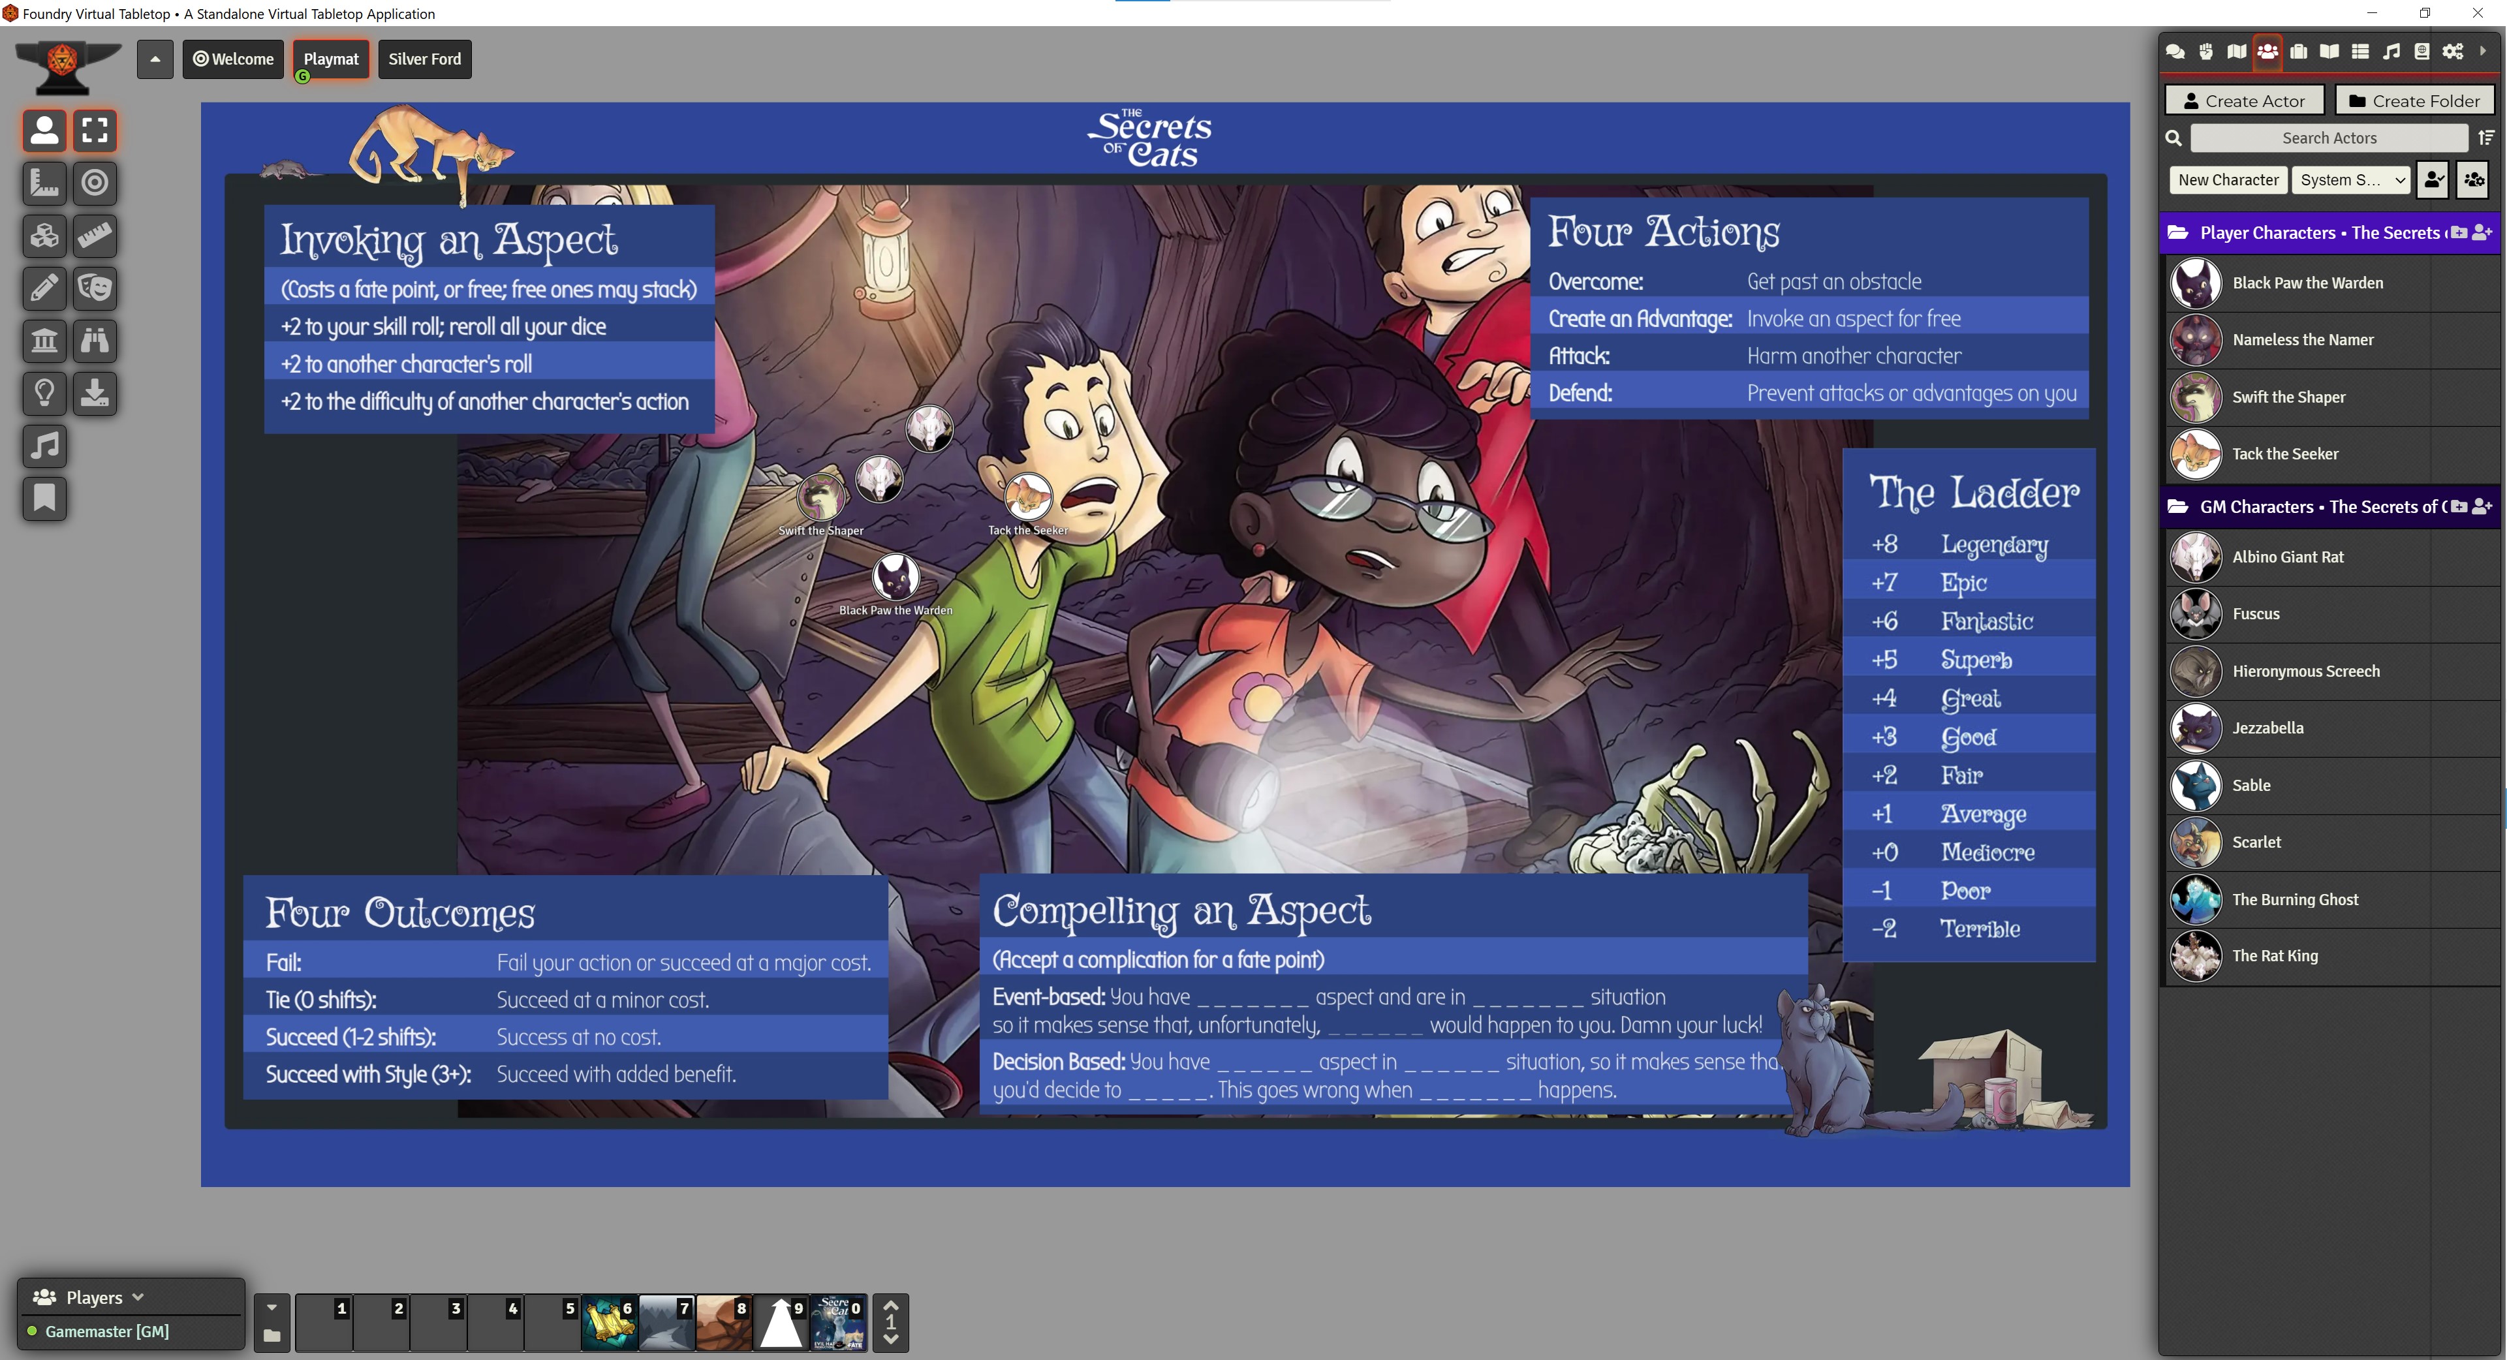Click the Create Actor button
Viewport: 2507px width, 1360px height.
2244,100
